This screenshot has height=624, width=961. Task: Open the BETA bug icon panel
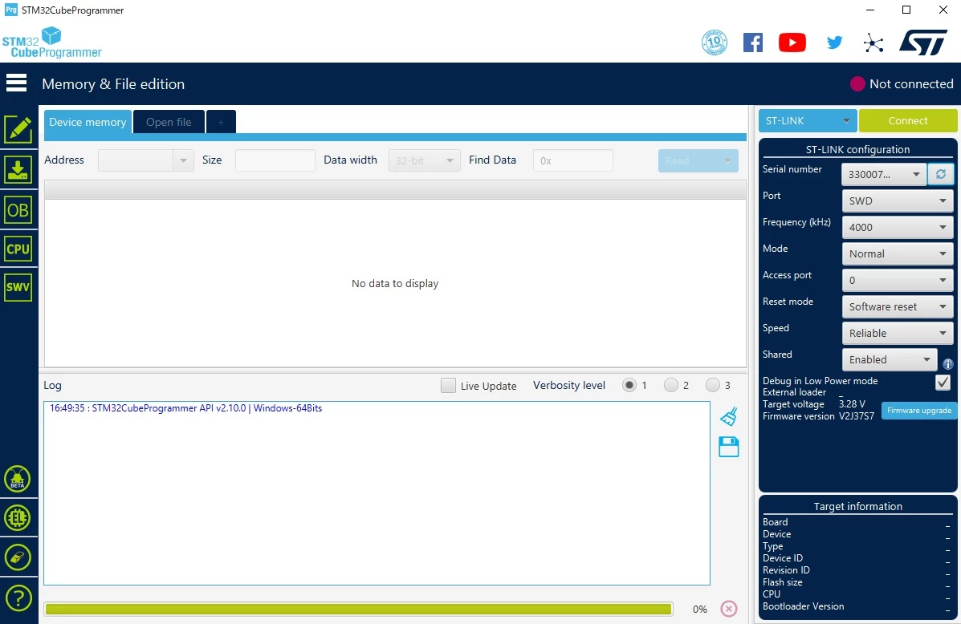pyautogui.click(x=18, y=480)
